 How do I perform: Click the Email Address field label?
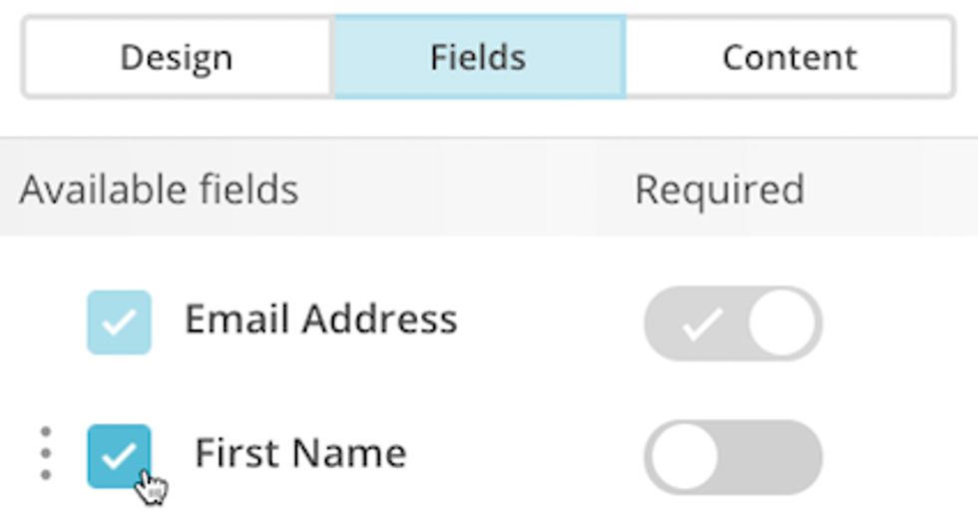pyautogui.click(x=320, y=319)
